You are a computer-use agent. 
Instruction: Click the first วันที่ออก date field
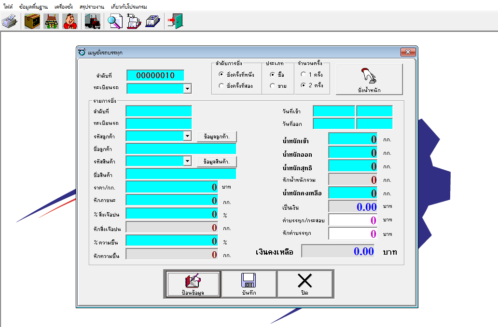pos(334,123)
